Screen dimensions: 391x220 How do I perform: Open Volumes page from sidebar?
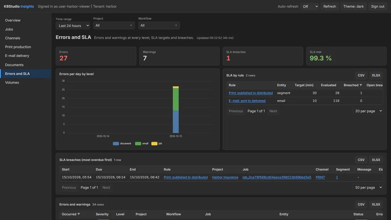point(12,82)
